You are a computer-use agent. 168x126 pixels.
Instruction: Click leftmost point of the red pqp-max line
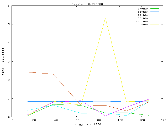coord(28,72)
